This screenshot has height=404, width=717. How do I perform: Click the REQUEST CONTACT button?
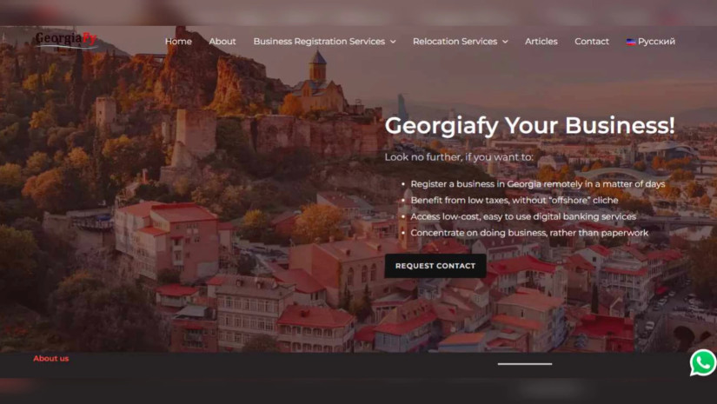tap(435, 266)
